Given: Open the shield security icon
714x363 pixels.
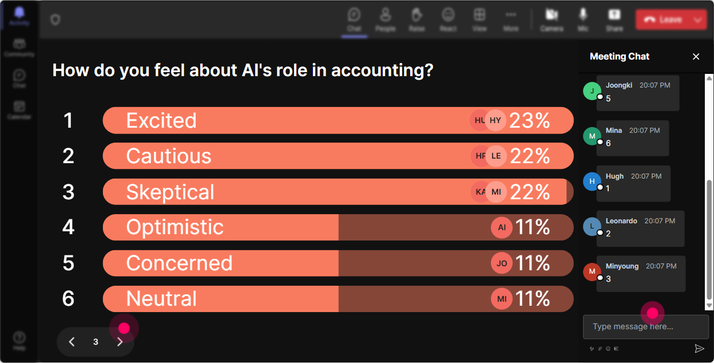Looking at the screenshot, I should 55,20.
